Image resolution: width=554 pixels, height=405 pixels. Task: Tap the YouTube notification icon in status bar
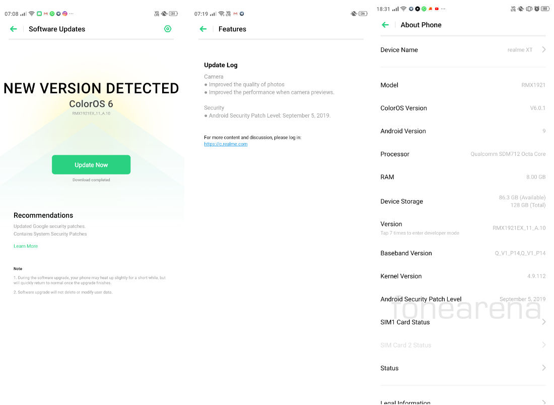click(x=437, y=9)
